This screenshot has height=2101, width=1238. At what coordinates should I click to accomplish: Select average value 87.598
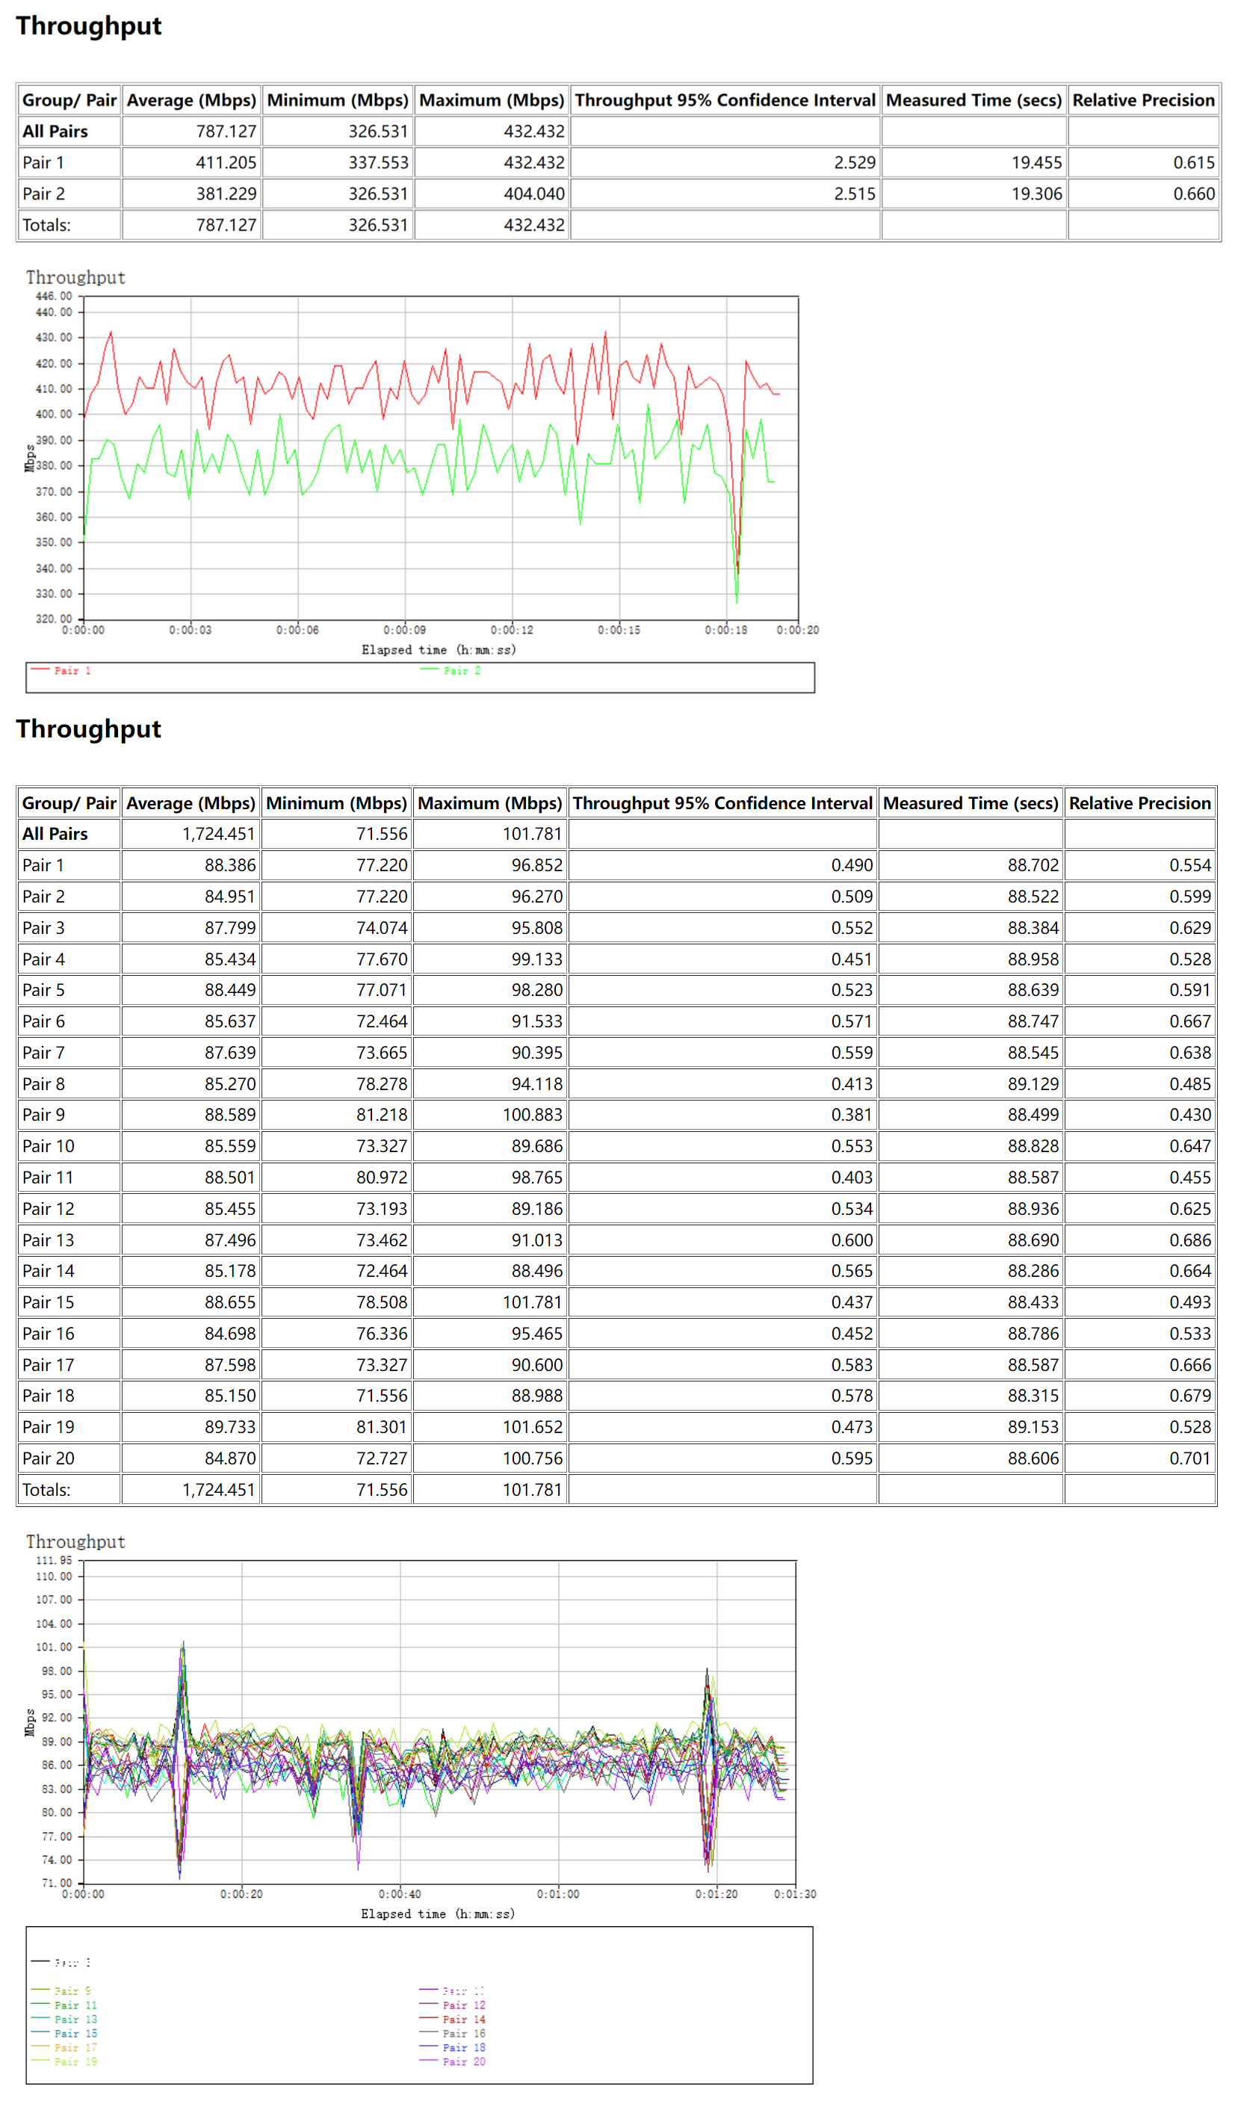[x=191, y=1365]
